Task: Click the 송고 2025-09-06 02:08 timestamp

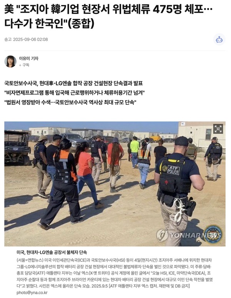Action: click(x=26, y=39)
